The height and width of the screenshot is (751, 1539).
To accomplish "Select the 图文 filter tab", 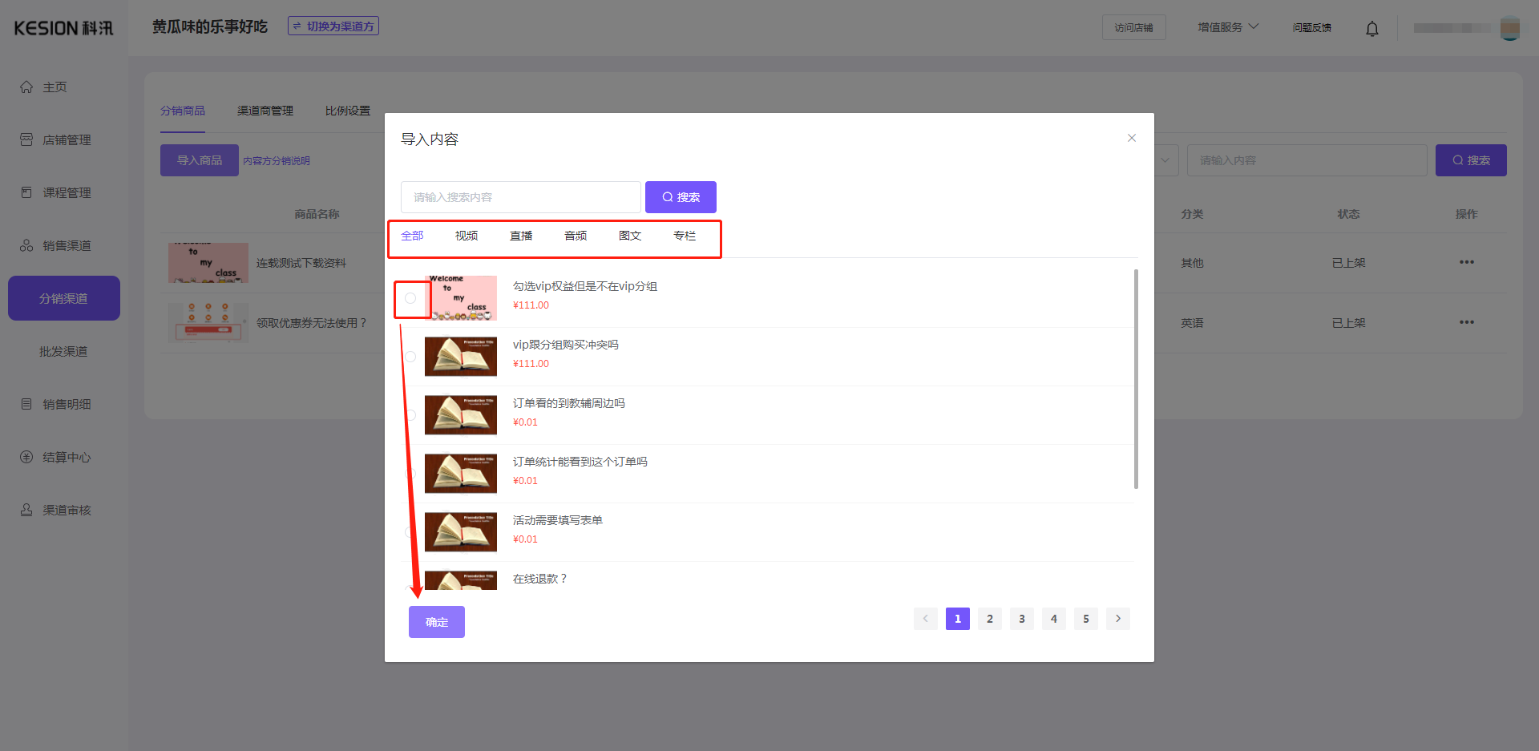I will click(x=630, y=236).
